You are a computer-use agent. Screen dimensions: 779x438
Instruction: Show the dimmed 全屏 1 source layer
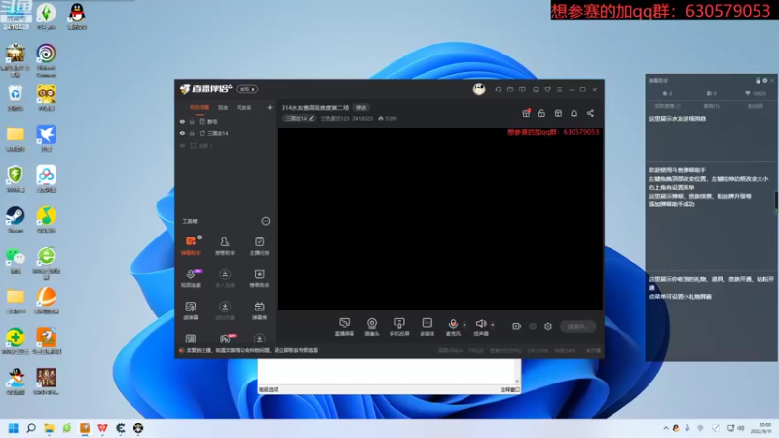coord(182,145)
